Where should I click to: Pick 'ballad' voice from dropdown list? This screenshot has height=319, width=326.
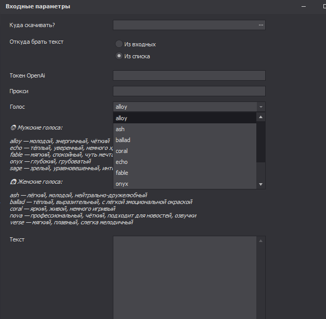[185, 140]
